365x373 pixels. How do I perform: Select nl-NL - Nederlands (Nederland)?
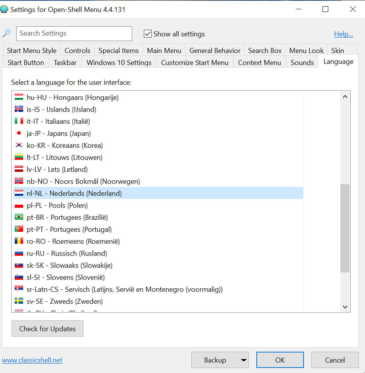coord(159,193)
